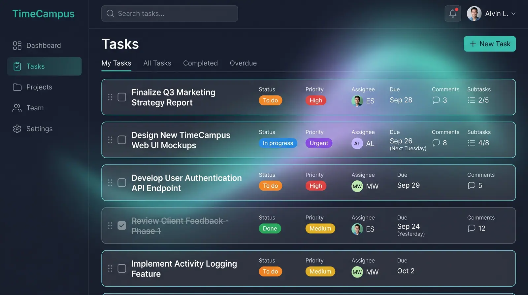Click Alvin L. profile photo
The image size is (528, 295).
click(x=474, y=14)
